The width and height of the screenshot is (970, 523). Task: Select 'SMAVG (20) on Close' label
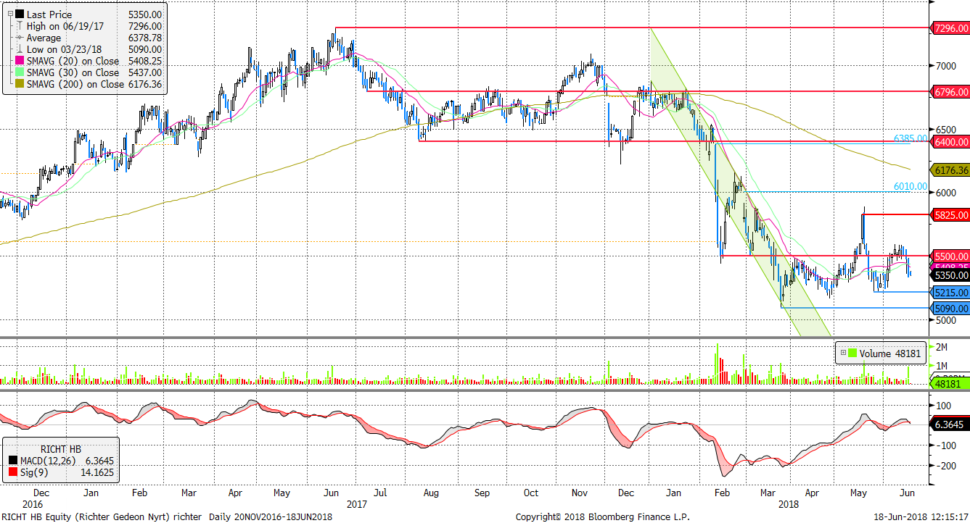pyautogui.click(x=73, y=61)
